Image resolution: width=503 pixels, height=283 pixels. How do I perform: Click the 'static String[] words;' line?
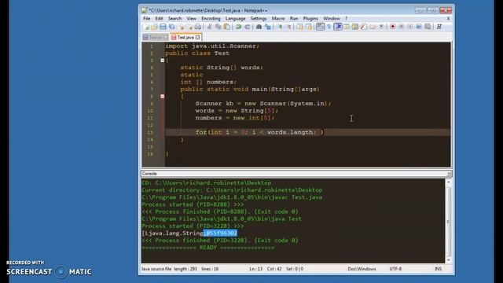point(222,68)
